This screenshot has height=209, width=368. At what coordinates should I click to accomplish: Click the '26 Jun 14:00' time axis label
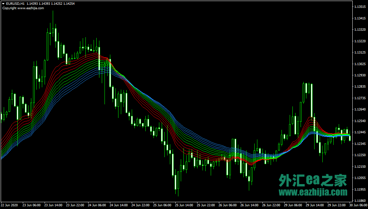pyautogui.click(x=250, y=205)
